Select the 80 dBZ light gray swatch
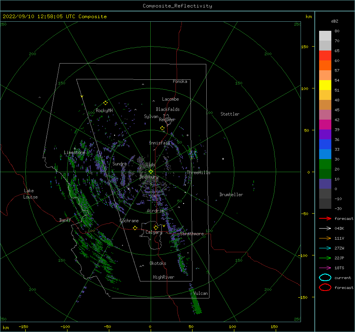The width and height of the screenshot is (355, 332). [325, 36]
